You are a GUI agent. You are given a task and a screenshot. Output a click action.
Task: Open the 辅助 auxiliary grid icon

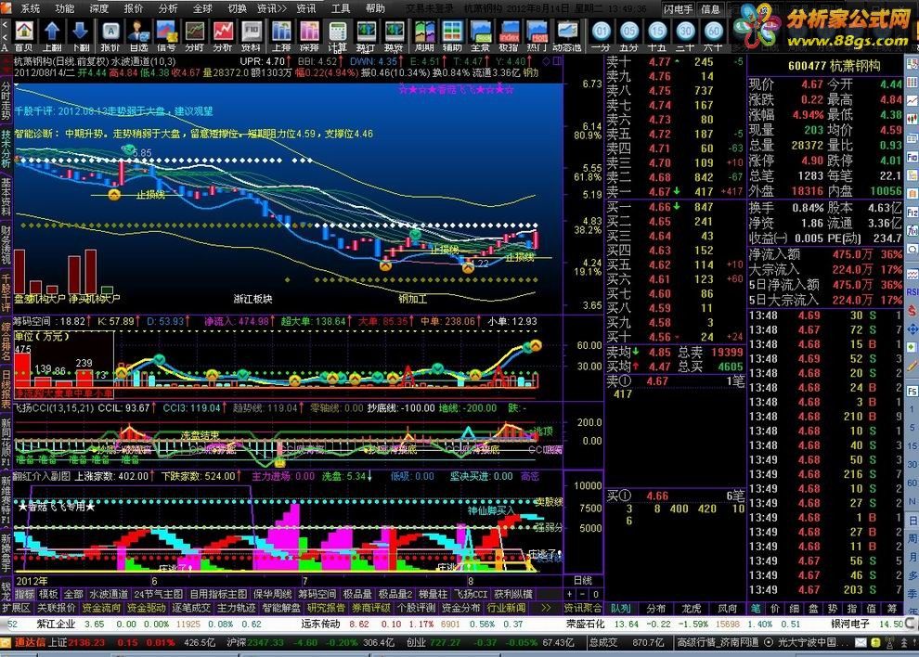(452, 36)
